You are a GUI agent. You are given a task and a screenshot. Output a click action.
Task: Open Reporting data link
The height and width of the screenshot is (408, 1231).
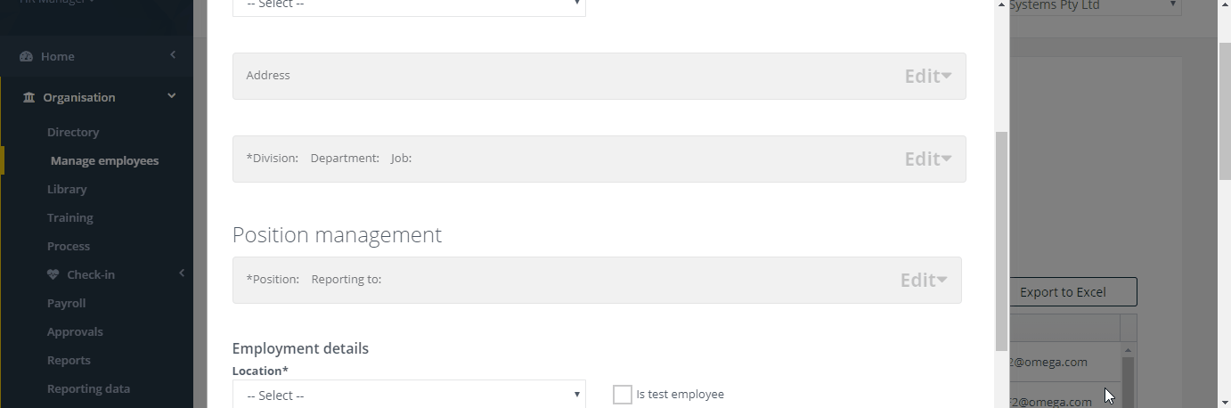[x=88, y=388]
